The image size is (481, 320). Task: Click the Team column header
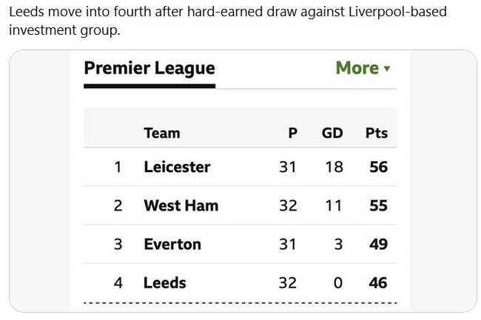point(162,133)
